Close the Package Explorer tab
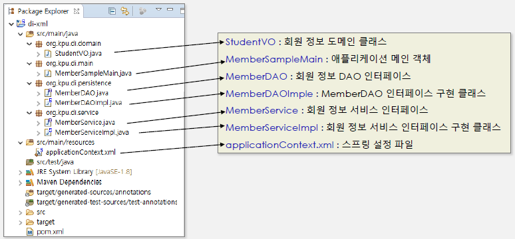 [77, 11]
